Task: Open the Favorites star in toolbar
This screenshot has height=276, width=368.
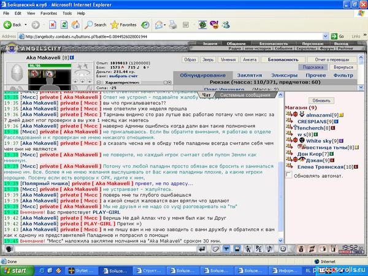Action: 123,25
